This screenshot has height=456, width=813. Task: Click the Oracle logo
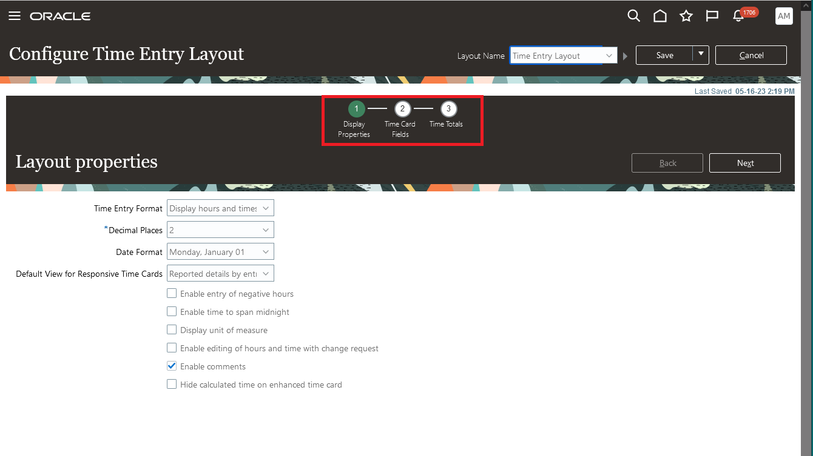coord(59,16)
